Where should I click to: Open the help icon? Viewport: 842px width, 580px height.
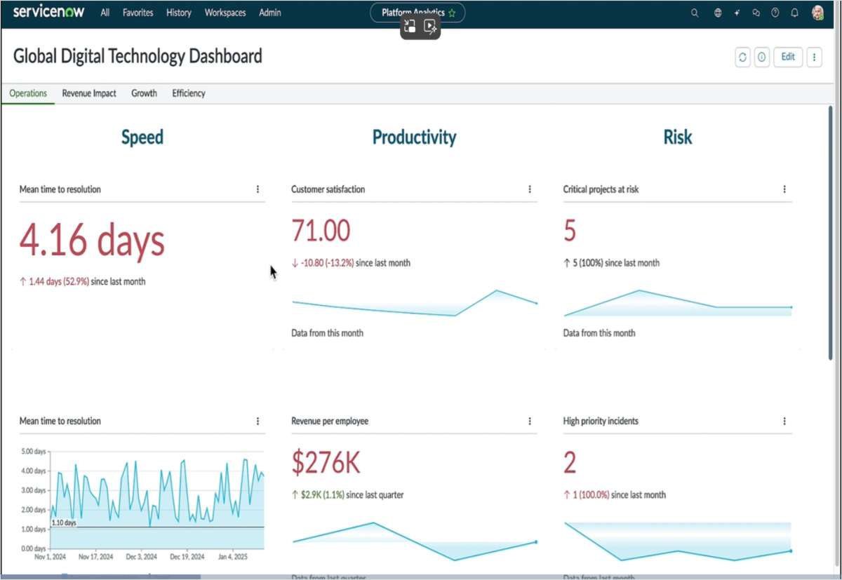775,13
